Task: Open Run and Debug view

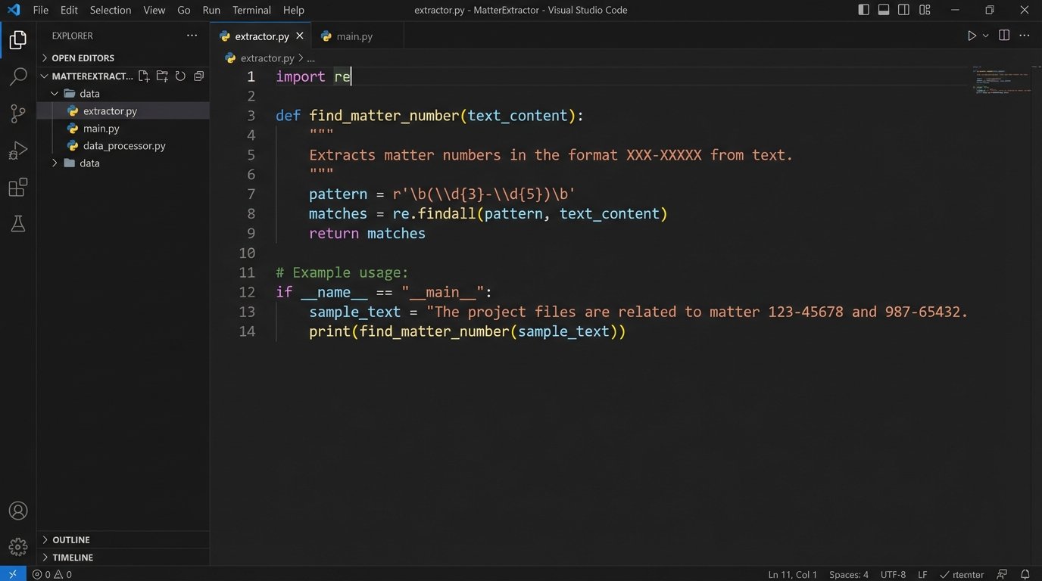Action: [x=18, y=151]
